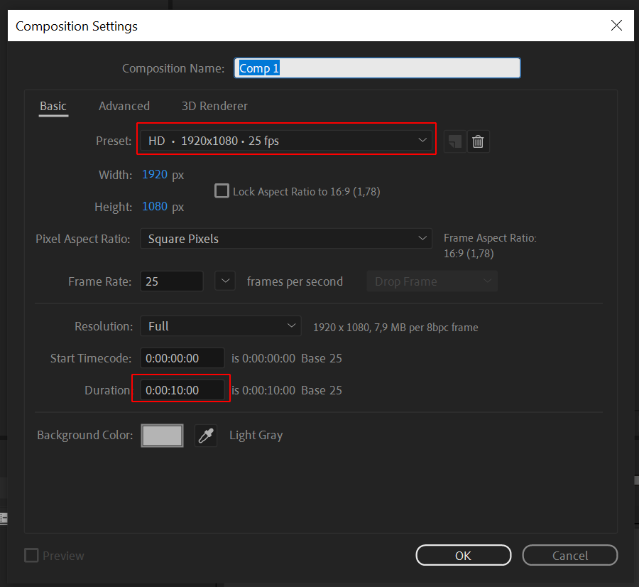Toggle the Preview checkbox
The image size is (639, 587).
[x=31, y=556]
